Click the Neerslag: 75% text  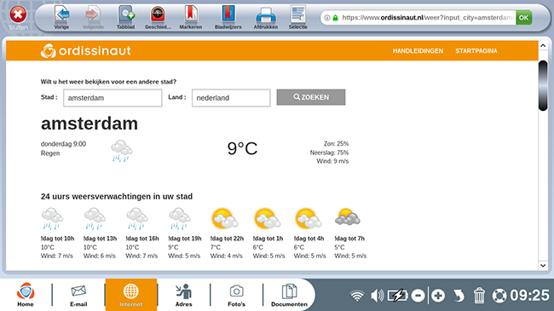click(x=329, y=153)
